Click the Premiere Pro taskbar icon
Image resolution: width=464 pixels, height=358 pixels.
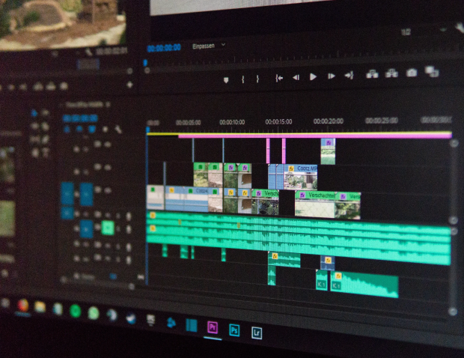[212, 328]
